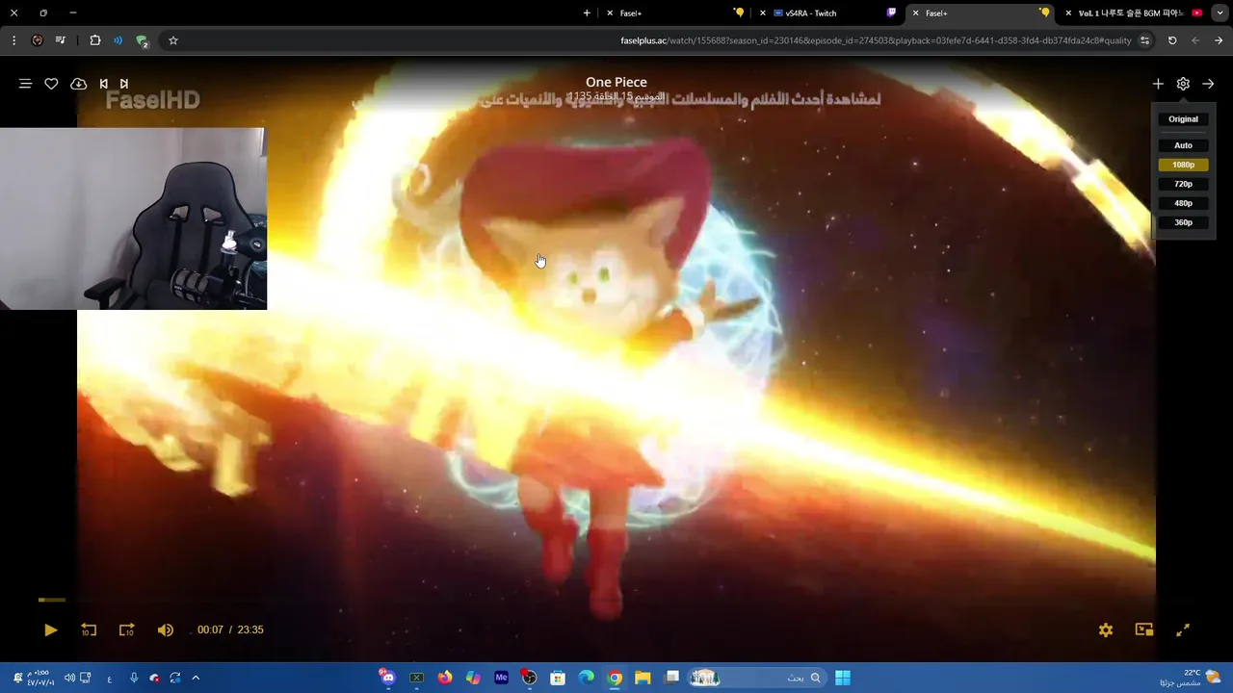Open Firefox from the taskbar

444,678
